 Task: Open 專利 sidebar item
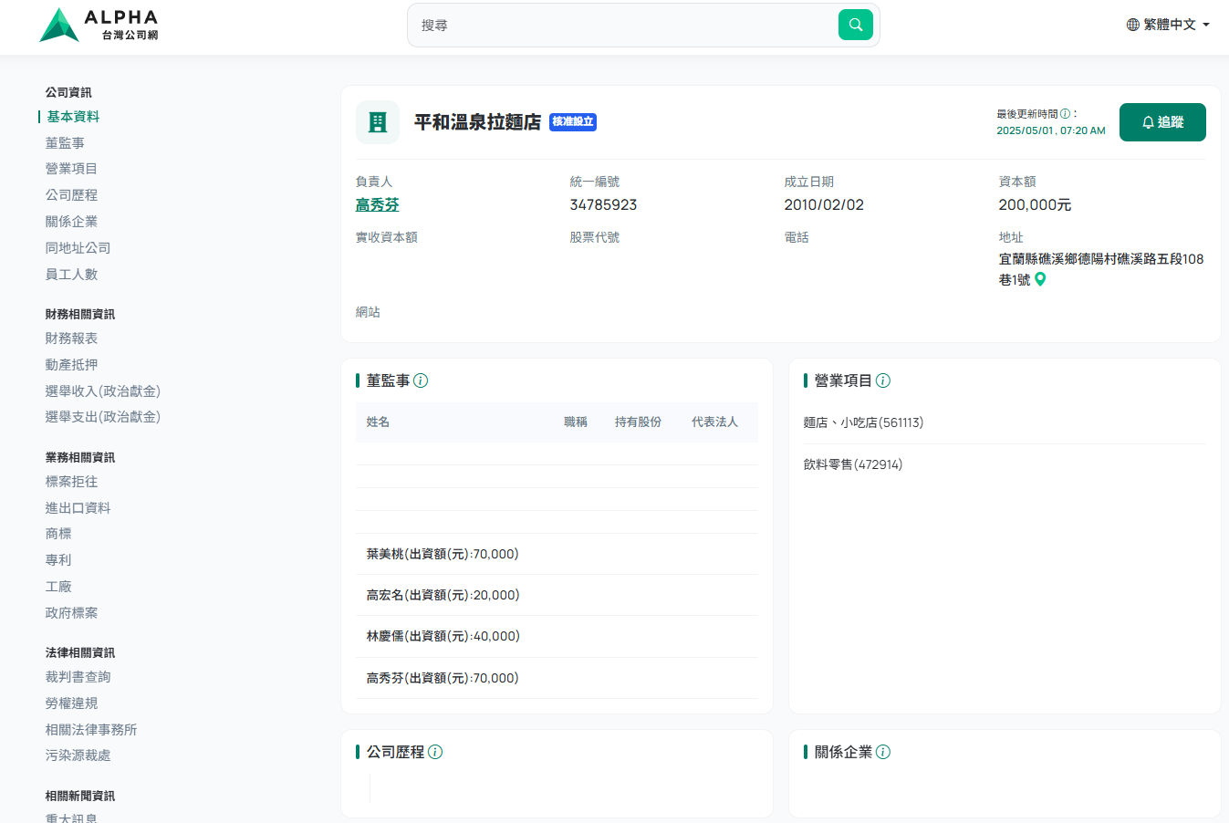coord(58,560)
